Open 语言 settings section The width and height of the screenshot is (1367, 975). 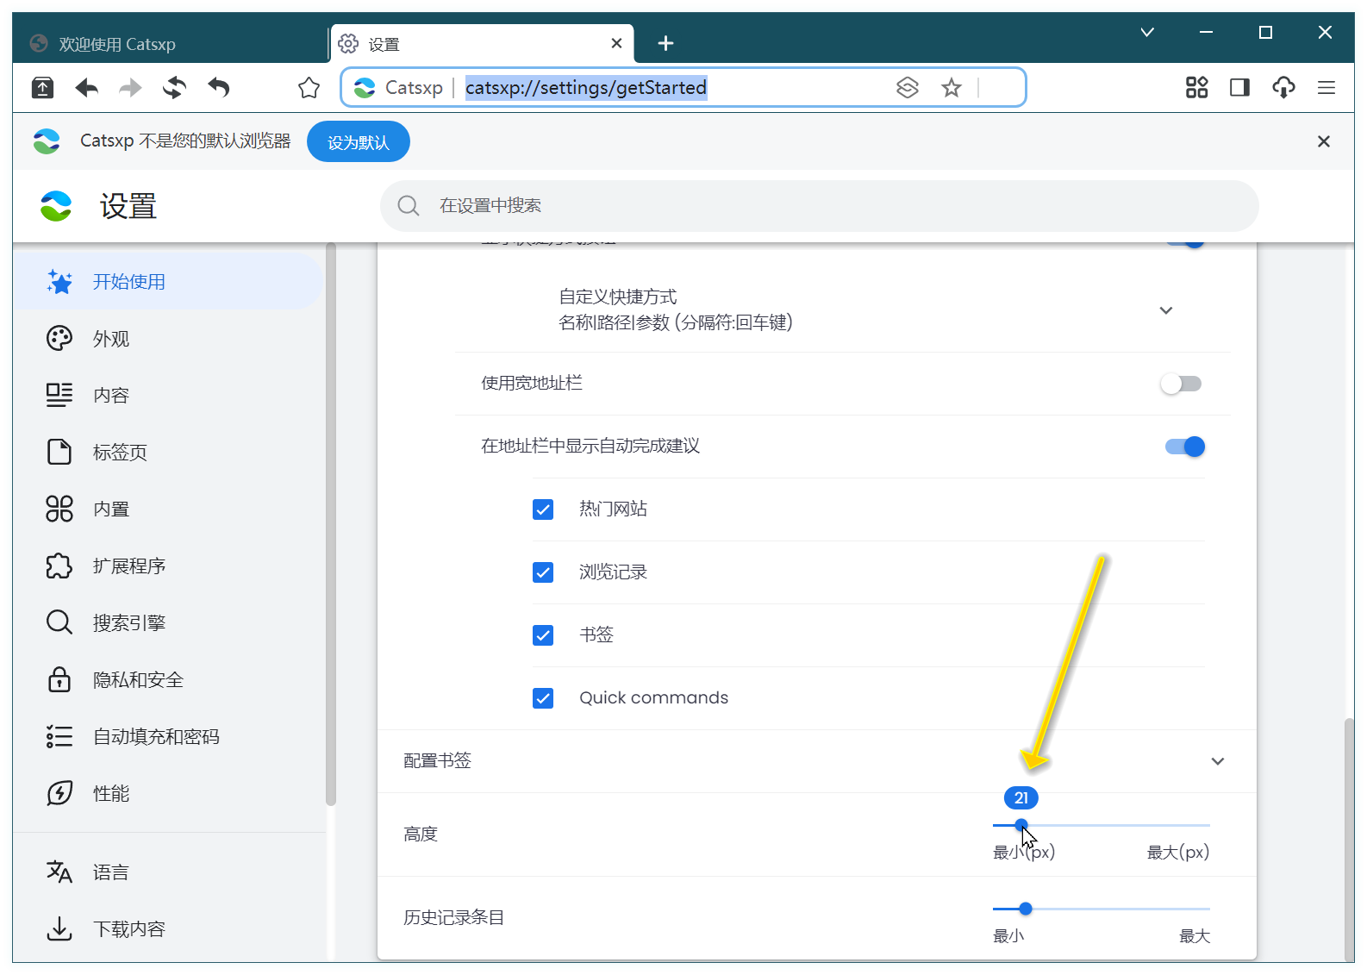point(168,872)
